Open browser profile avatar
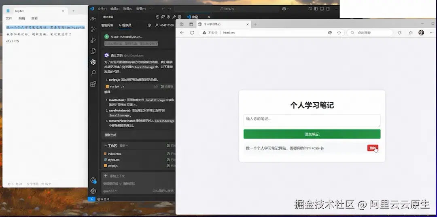The image size is (437, 217). 421,33
